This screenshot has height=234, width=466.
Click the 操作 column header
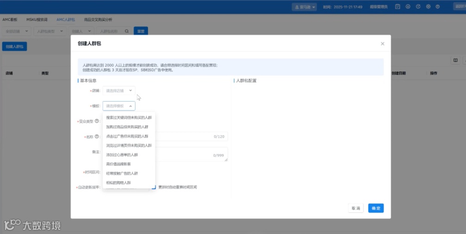(434, 73)
